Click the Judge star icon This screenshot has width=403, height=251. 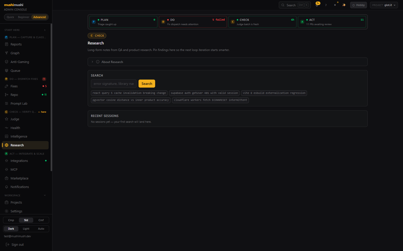pyautogui.click(x=7, y=119)
